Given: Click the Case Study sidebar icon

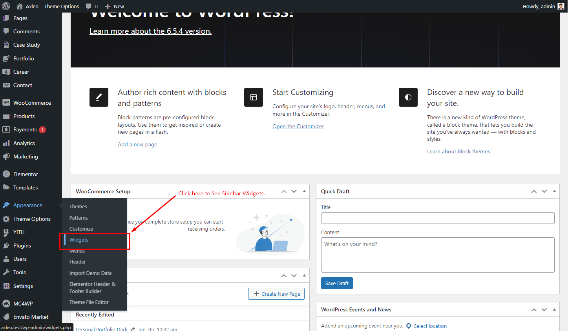Looking at the screenshot, I should pos(6,45).
